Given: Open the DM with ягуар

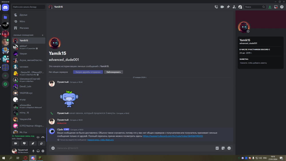Looking at the screenshot, I should point(28,100).
